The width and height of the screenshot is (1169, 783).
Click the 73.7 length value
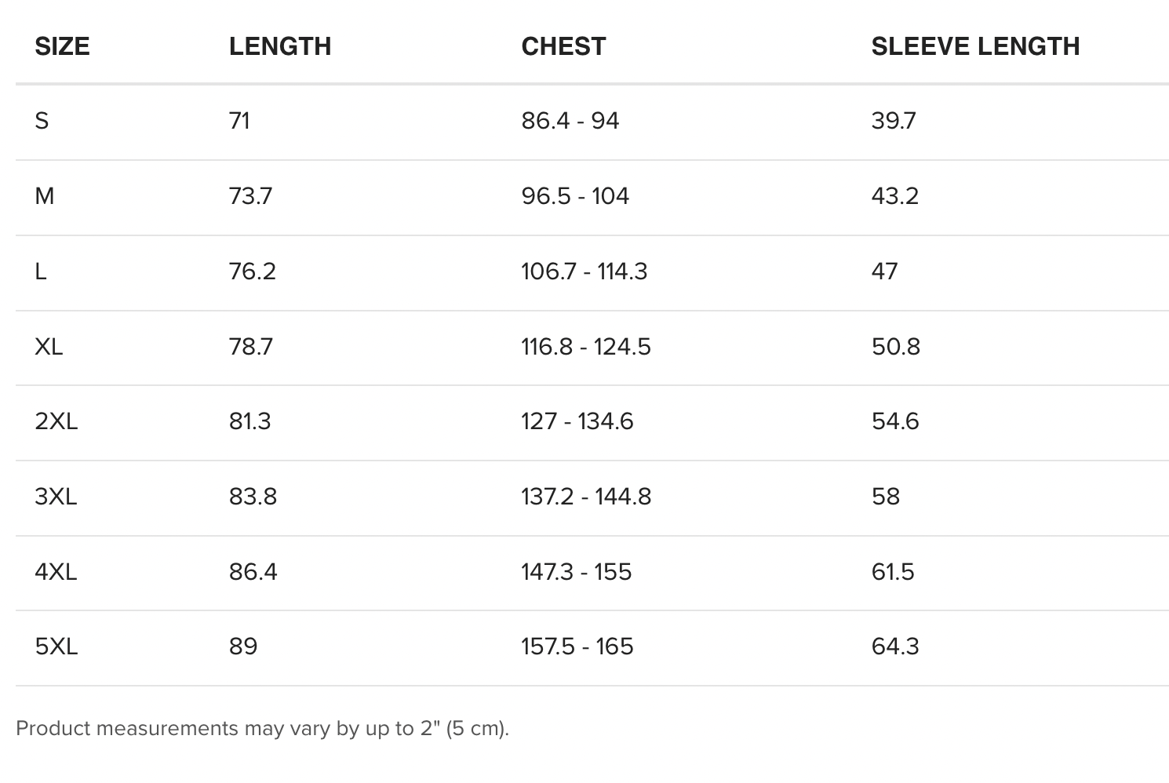point(250,196)
